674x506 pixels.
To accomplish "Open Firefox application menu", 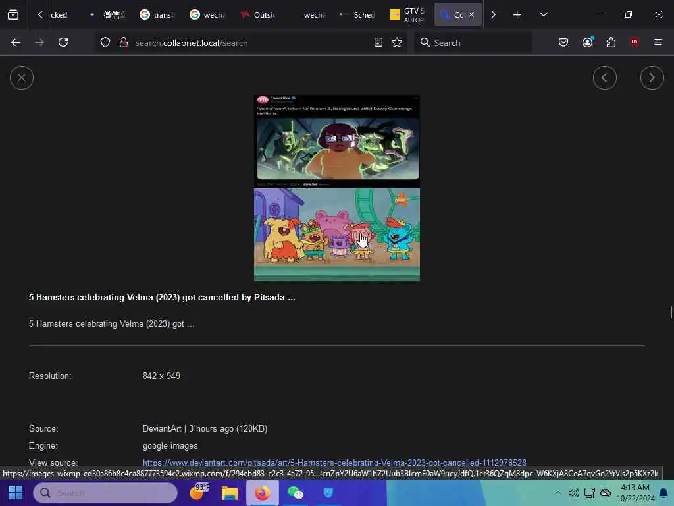I will tap(658, 43).
